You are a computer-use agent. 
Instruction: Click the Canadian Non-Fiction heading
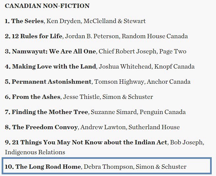tap(47, 6)
